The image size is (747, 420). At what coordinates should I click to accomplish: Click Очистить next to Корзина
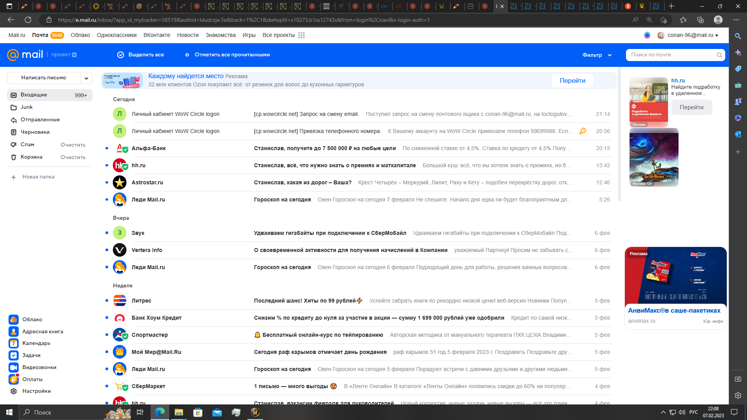(73, 157)
